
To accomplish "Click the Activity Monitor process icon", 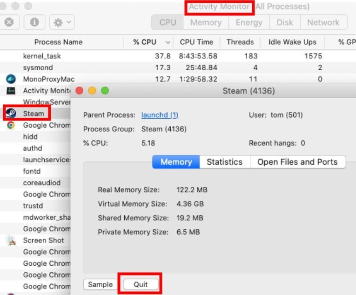I will (x=11, y=91).
